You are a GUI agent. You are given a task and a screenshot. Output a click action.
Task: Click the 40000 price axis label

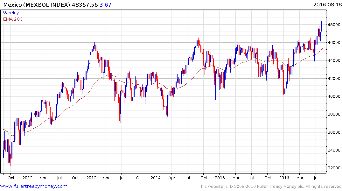(334, 96)
